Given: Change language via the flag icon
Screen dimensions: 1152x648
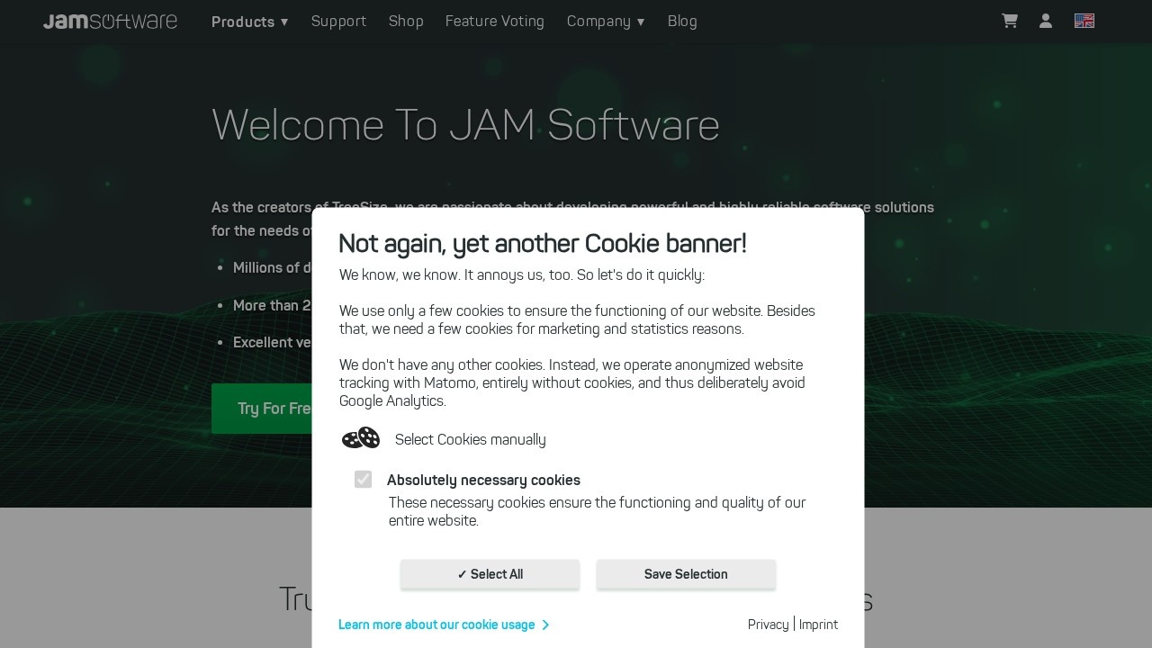Looking at the screenshot, I should point(1084,21).
